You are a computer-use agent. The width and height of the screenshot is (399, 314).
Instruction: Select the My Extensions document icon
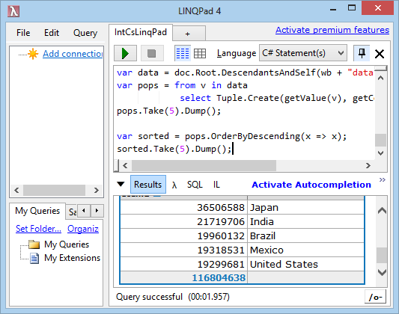[34, 259]
